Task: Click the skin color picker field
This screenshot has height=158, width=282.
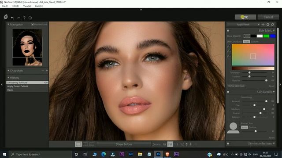Action: [253, 55]
